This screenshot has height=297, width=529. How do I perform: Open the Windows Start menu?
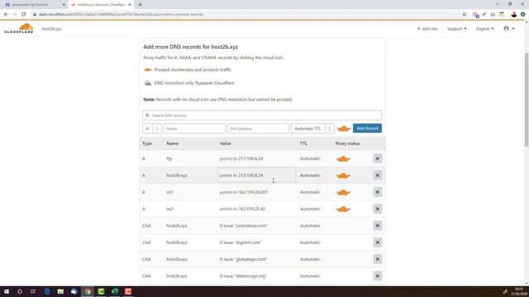7,291
